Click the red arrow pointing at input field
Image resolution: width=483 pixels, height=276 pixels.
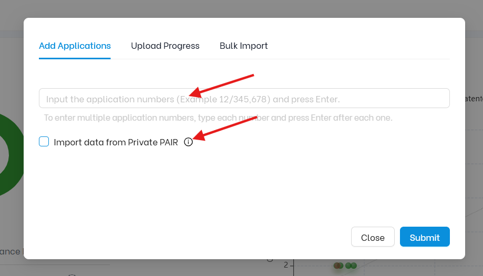tap(221, 85)
